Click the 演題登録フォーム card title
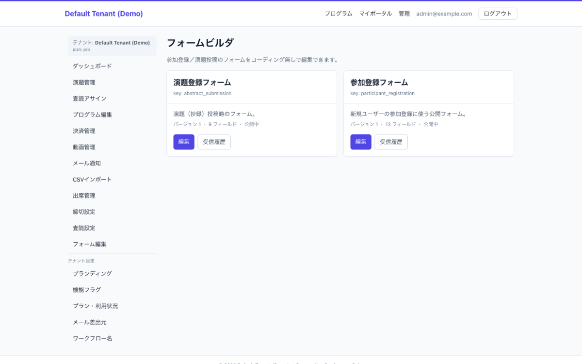Screen dimensions: 582x364 pyautogui.click(x=202, y=83)
